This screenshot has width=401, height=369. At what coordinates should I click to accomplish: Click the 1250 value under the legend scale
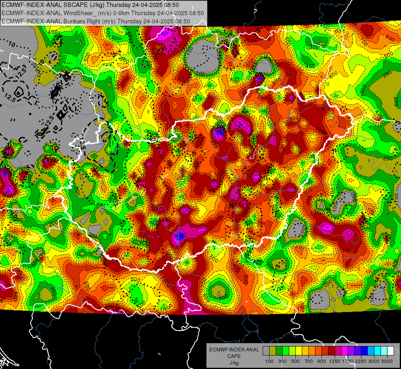click(x=335, y=361)
